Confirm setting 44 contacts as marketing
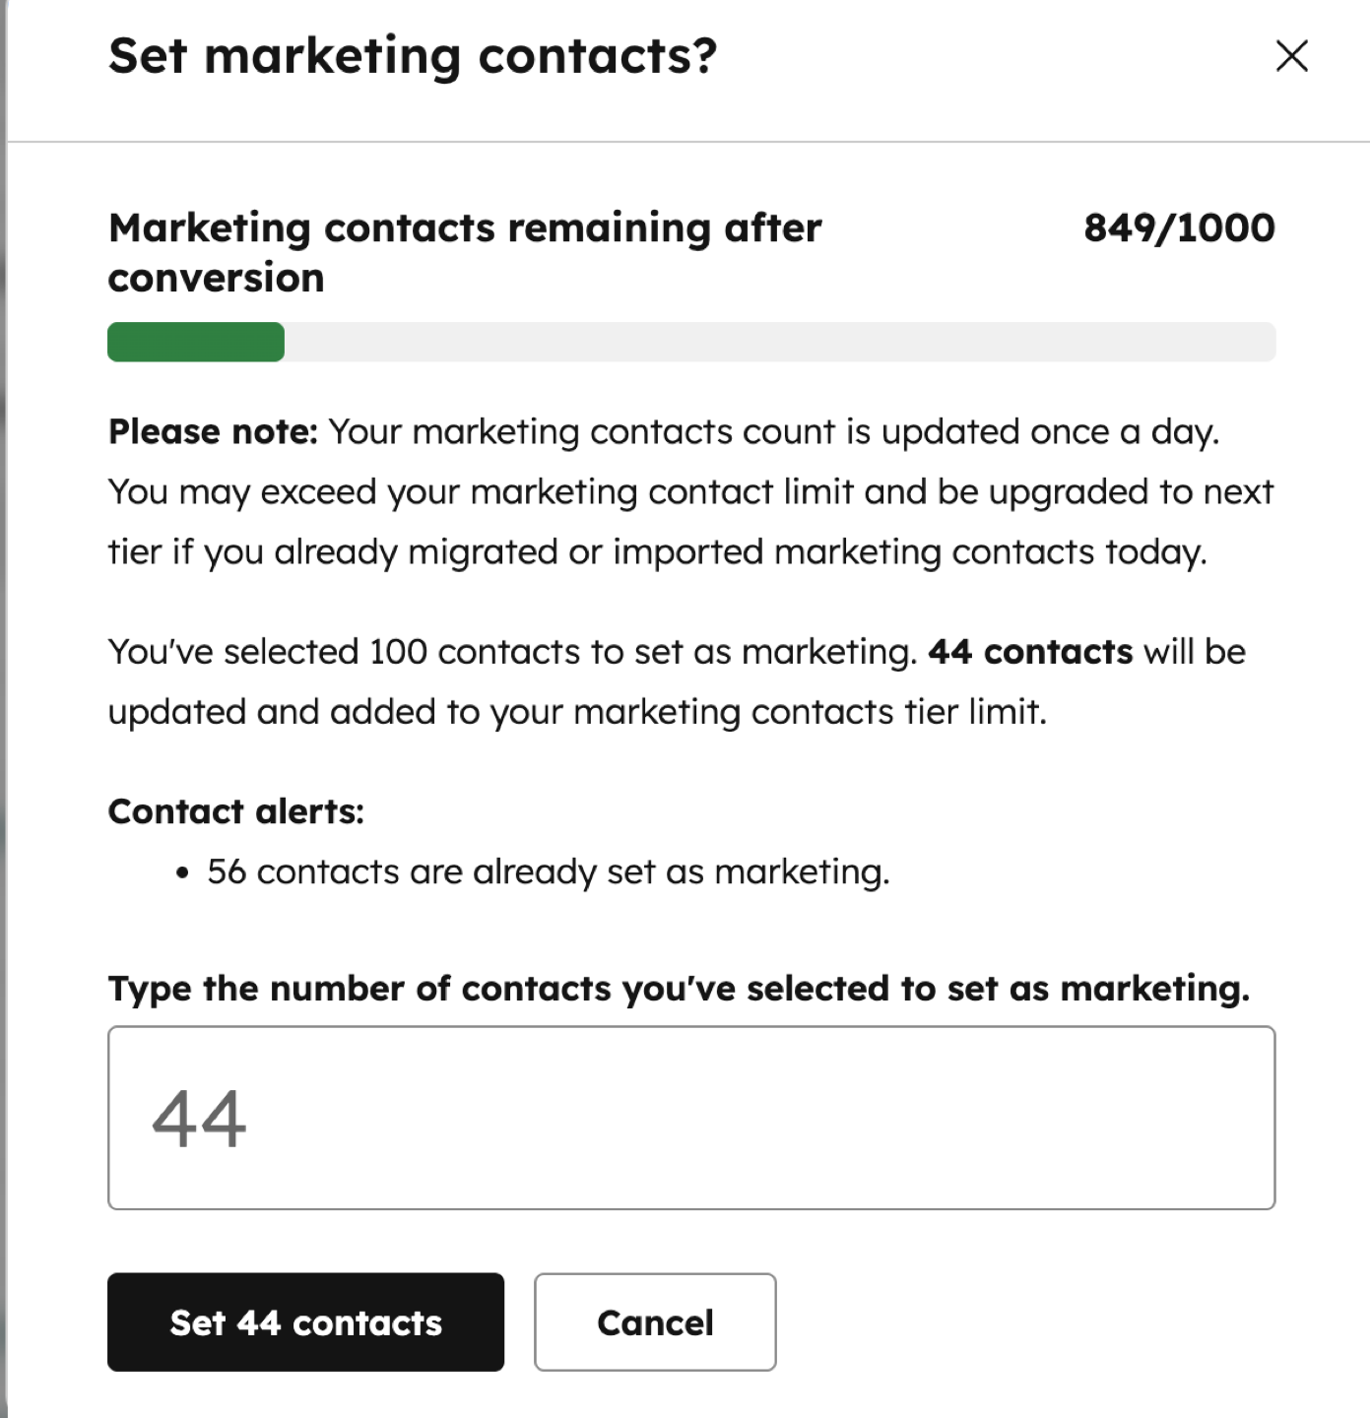The image size is (1370, 1418). point(304,1322)
